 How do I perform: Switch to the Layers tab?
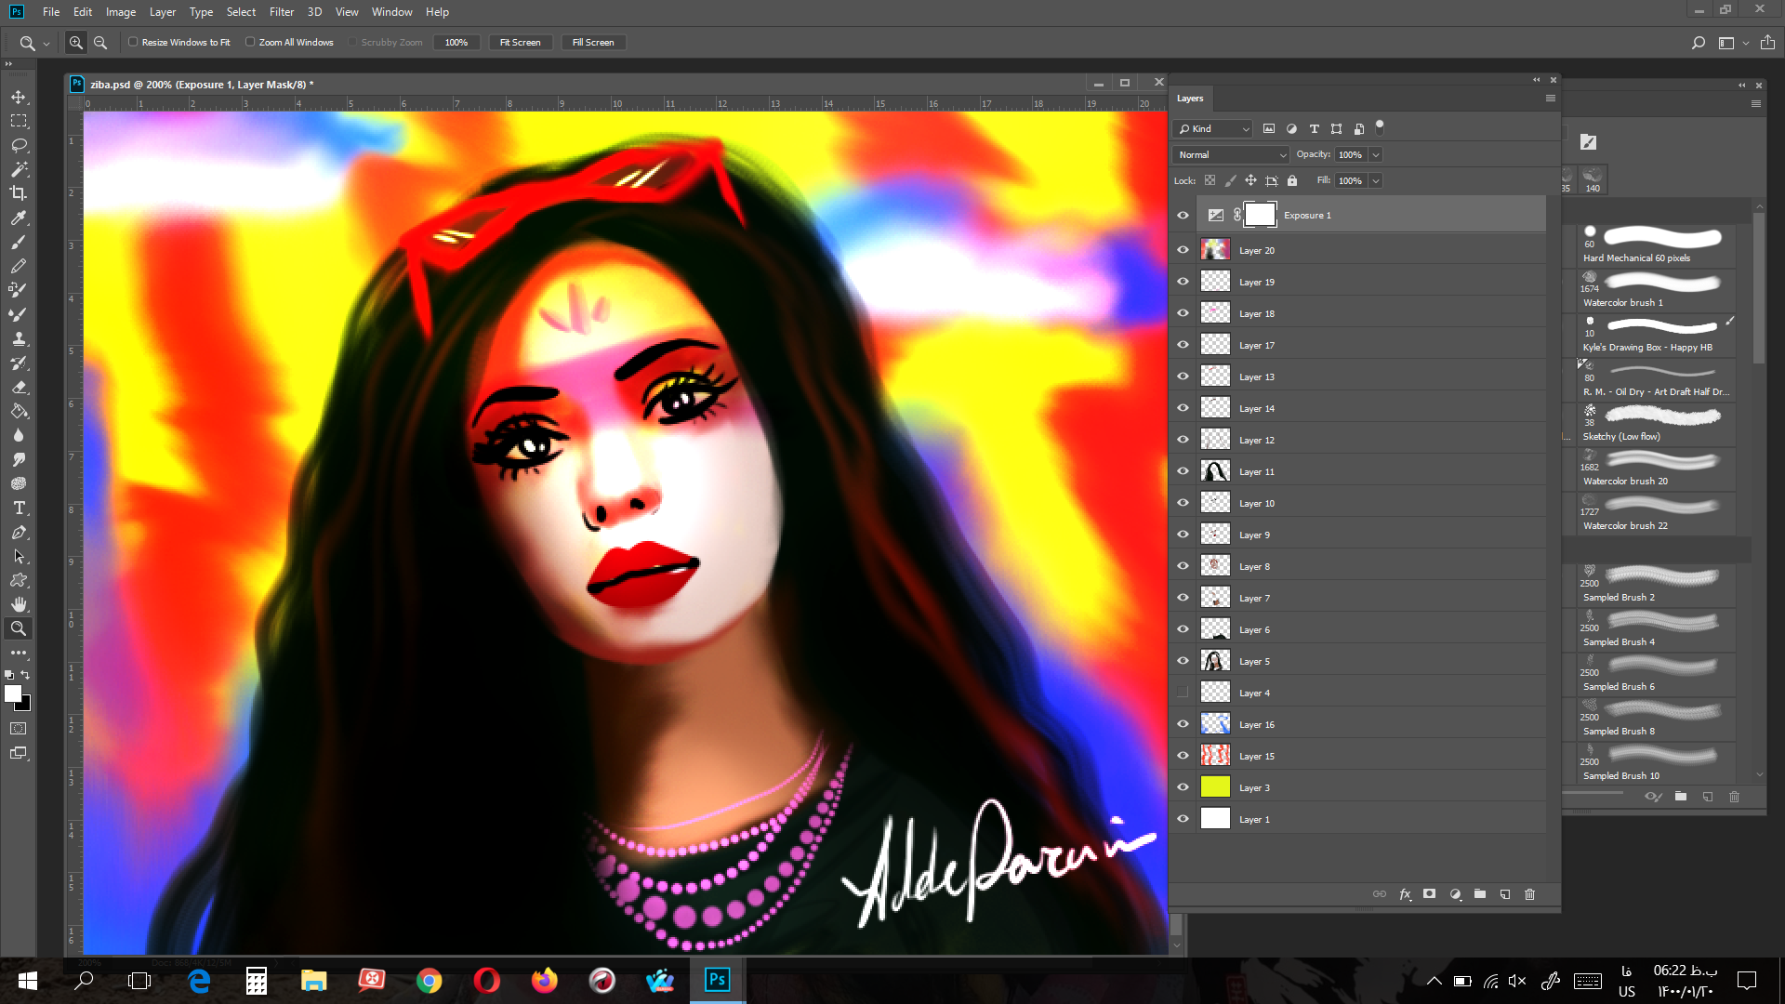pyautogui.click(x=1190, y=99)
